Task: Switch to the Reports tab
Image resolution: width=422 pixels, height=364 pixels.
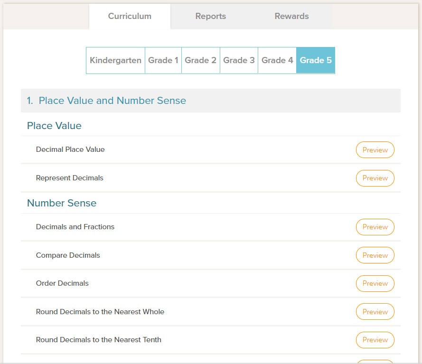Action: [210, 16]
